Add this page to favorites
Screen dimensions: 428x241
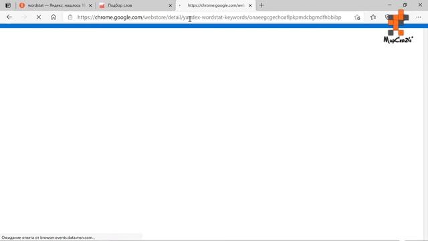pos(357,17)
